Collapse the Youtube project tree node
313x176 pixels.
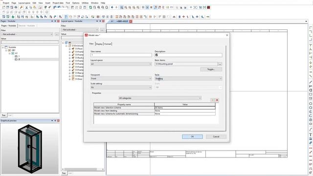tap(3, 47)
